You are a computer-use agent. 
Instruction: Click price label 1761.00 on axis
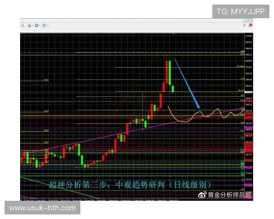click(x=248, y=179)
